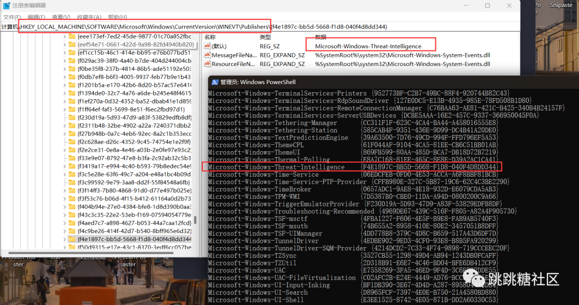This screenshot has height=305, width=579.
Task: Sort values by the 名称 column header
Action: (210, 37)
